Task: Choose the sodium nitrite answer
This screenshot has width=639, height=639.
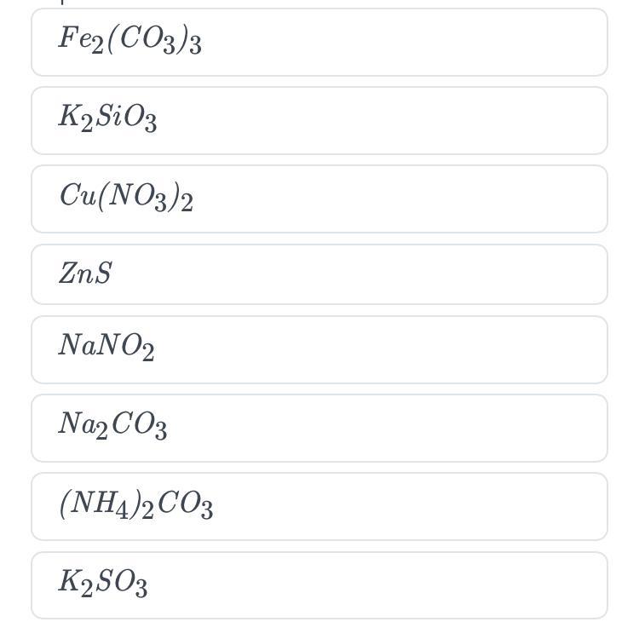Action: click(x=319, y=349)
